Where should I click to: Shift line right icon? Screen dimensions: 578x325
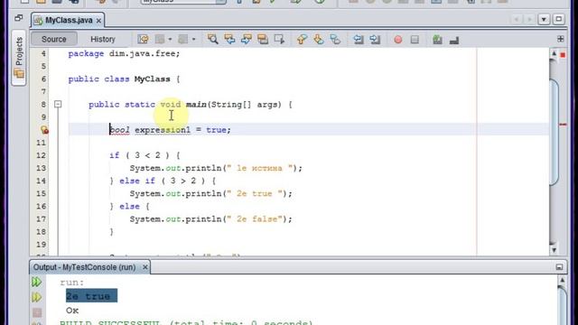[x=375, y=39]
